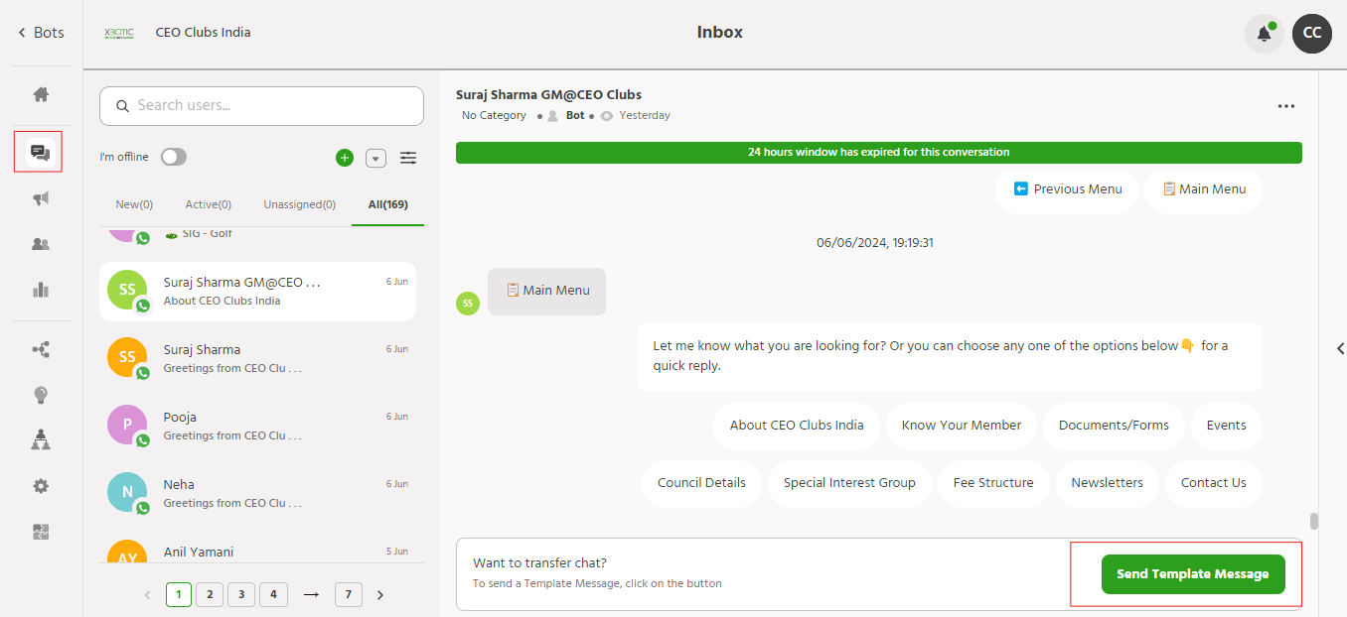This screenshot has width=1347, height=617.
Task: Open conversation three-dots options menu
Action: 1286,106
